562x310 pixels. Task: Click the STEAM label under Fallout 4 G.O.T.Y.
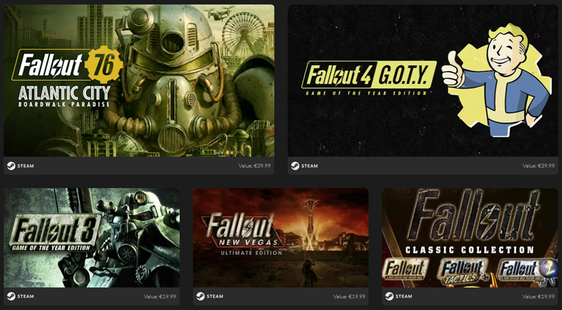310,166
